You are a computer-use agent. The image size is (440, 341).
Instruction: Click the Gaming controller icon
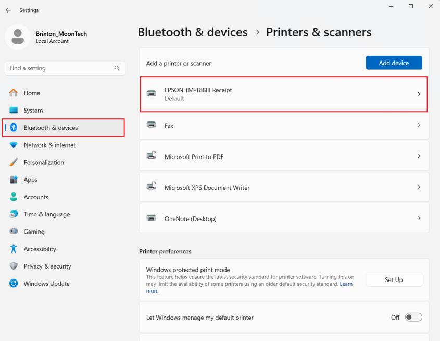[14, 231]
